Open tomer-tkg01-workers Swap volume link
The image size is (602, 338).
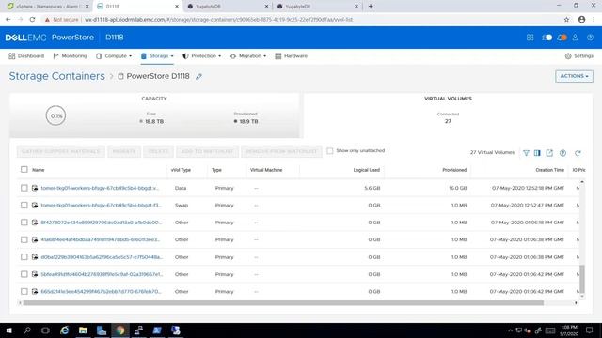tap(101, 205)
